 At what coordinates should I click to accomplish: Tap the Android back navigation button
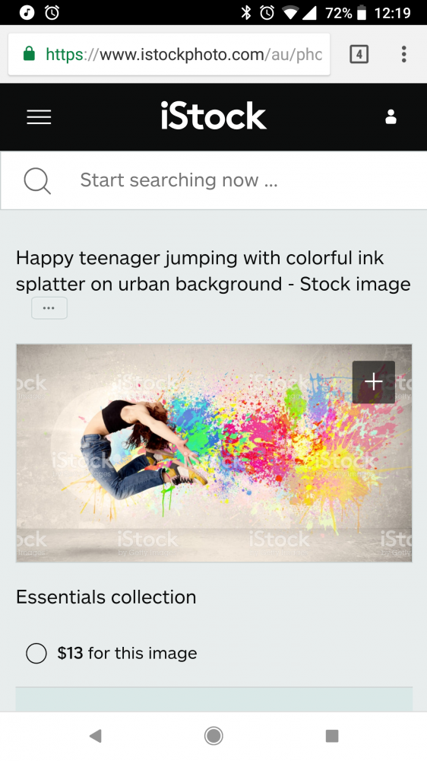[96, 736]
